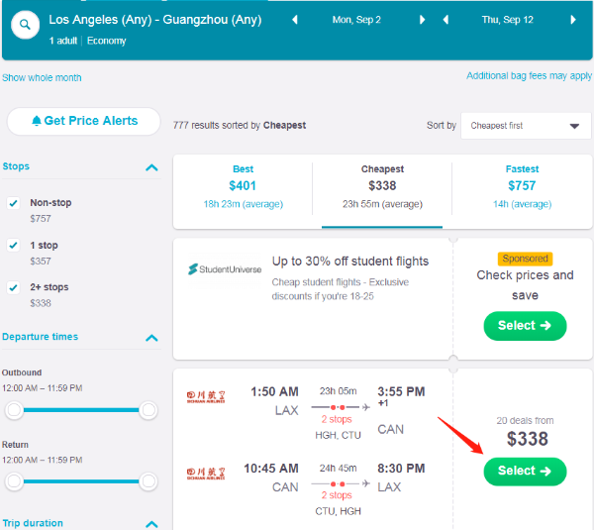
Task: Switch to the Best results tab
Action: point(243,185)
